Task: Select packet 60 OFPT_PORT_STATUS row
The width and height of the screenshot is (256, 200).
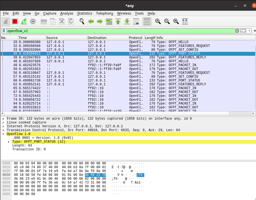Action: pos(110,80)
